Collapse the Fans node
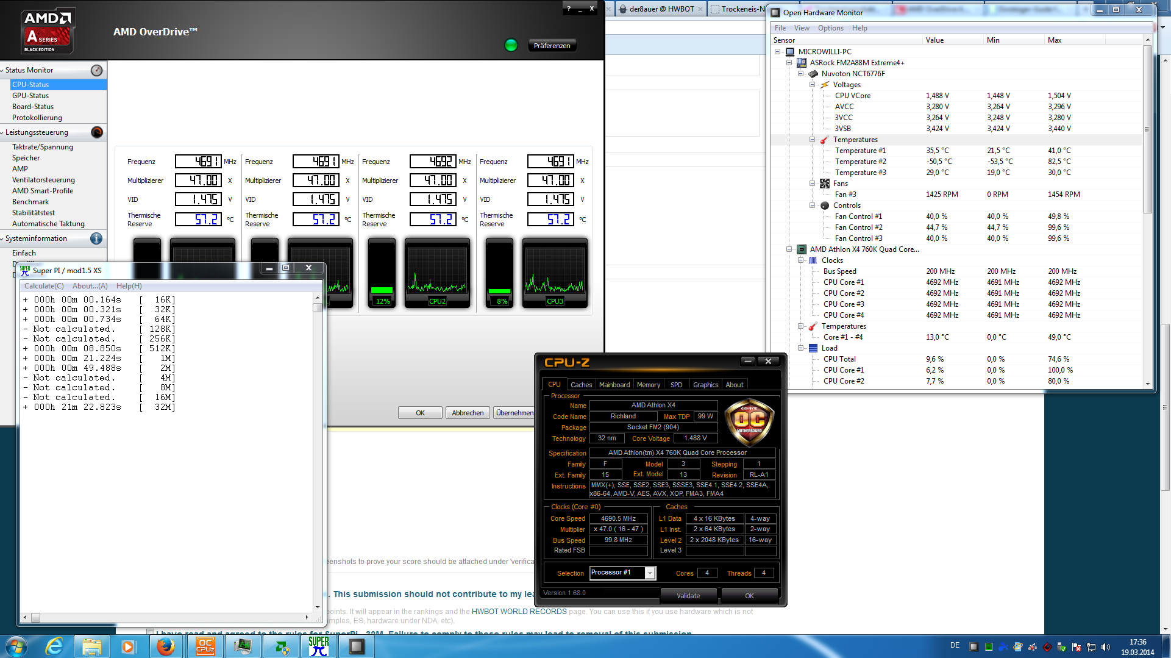This screenshot has height=658, width=1171. click(x=813, y=184)
